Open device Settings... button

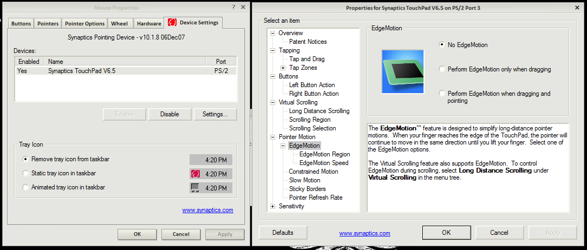pyautogui.click(x=216, y=114)
